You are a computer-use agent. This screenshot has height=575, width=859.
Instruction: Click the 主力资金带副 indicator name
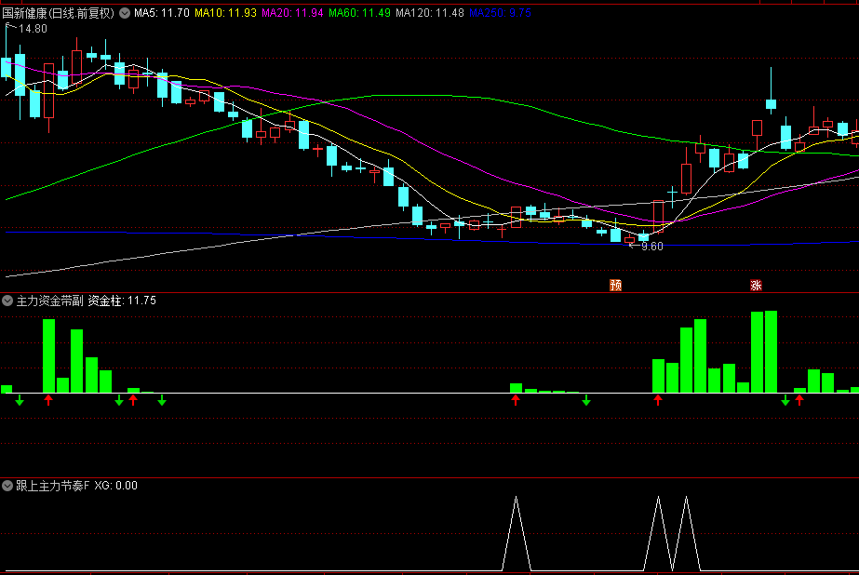pos(50,301)
